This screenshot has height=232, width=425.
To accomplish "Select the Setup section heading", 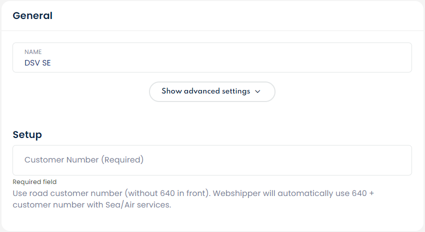I will point(27,134).
